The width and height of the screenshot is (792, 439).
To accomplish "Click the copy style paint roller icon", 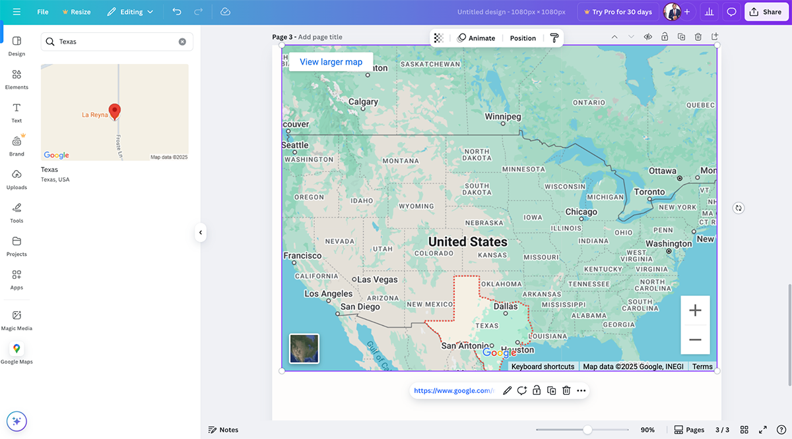I will click(x=554, y=38).
